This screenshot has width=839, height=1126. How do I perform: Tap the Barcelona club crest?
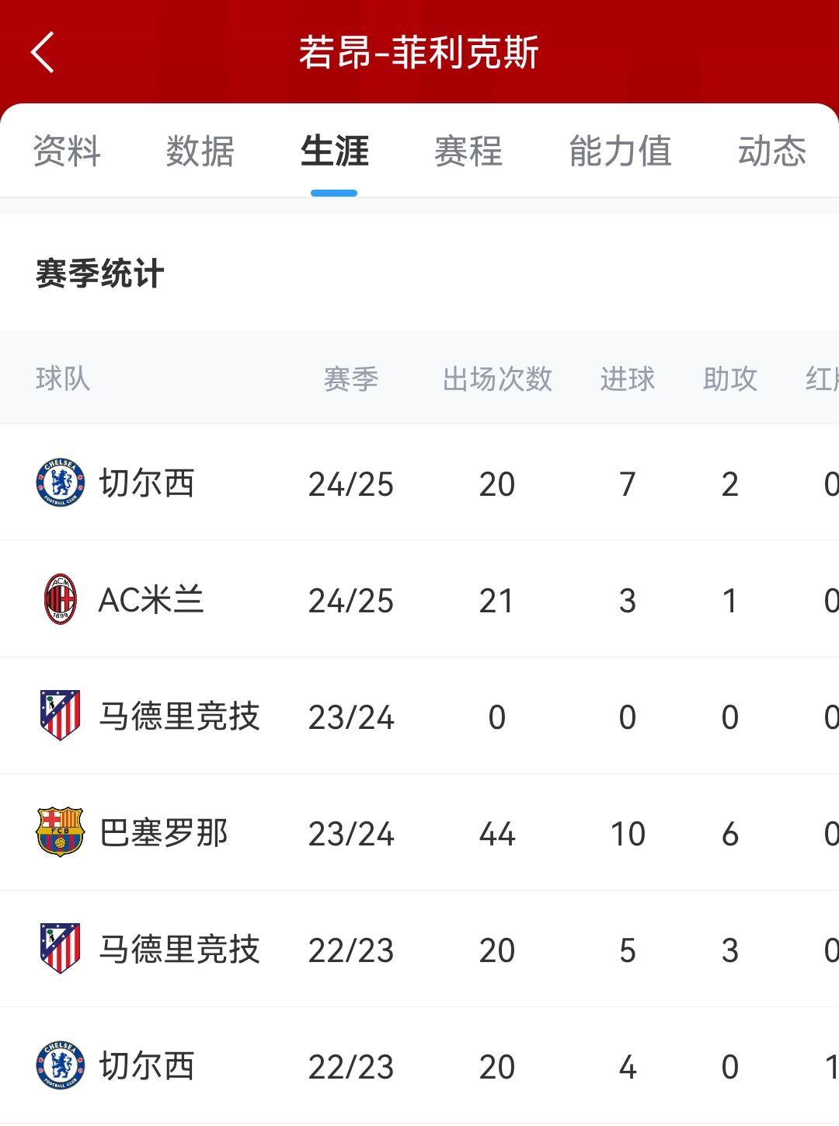(60, 832)
